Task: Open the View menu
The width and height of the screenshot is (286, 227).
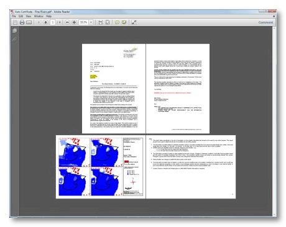Action: tap(29, 16)
